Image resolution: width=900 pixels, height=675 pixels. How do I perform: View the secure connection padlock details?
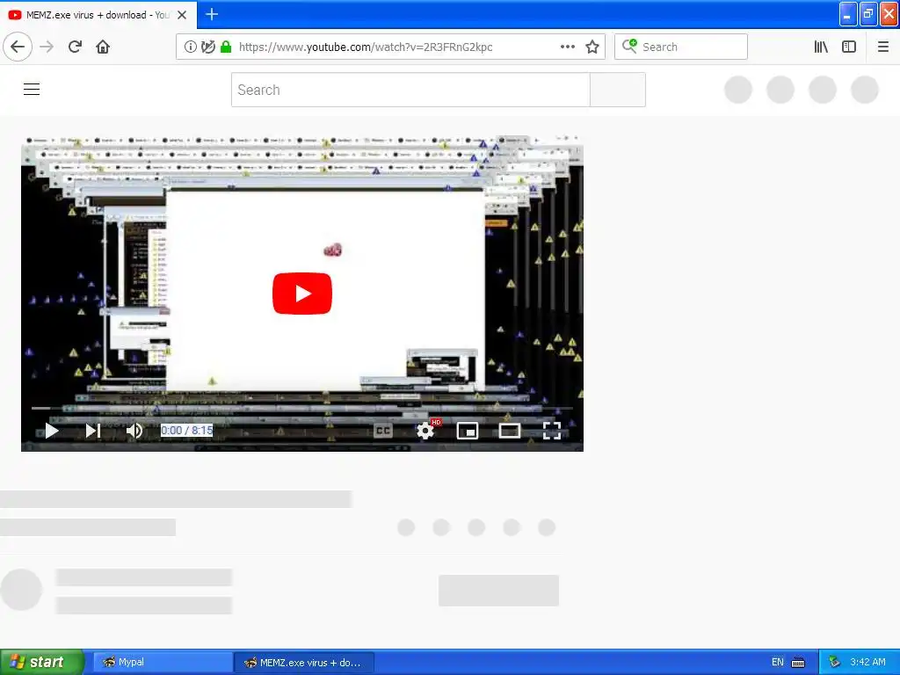(x=226, y=47)
